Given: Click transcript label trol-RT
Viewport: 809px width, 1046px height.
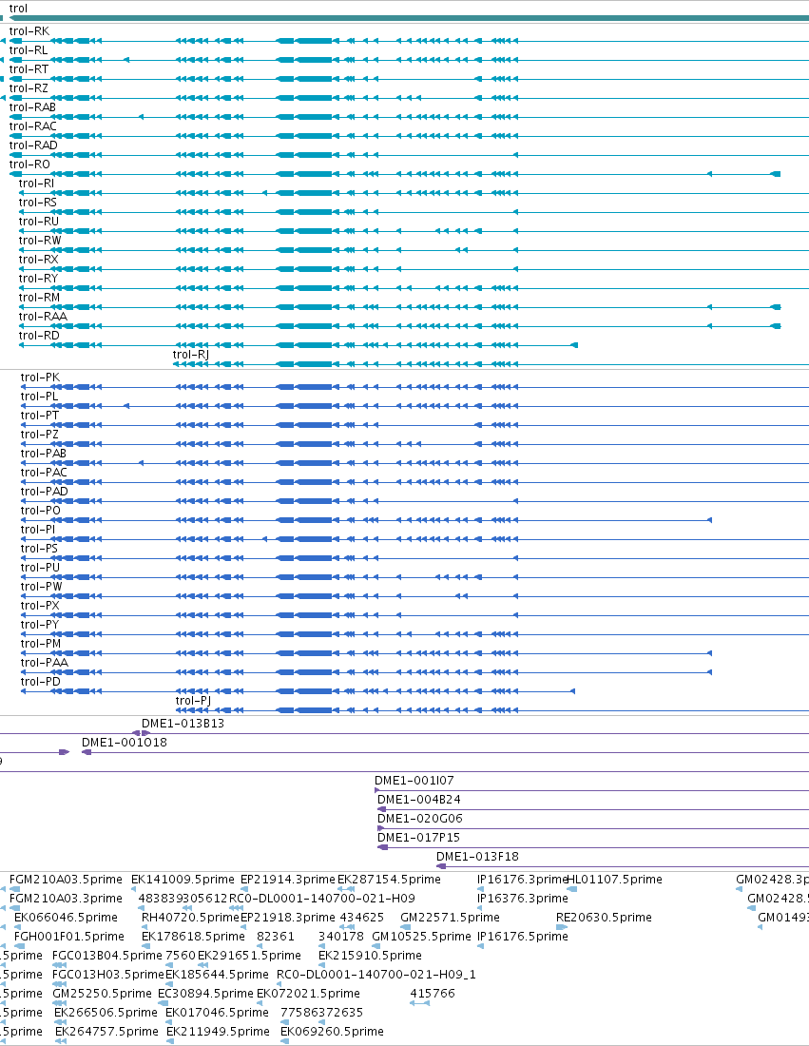Looking at the screenshot, I should tap(29, 69).
